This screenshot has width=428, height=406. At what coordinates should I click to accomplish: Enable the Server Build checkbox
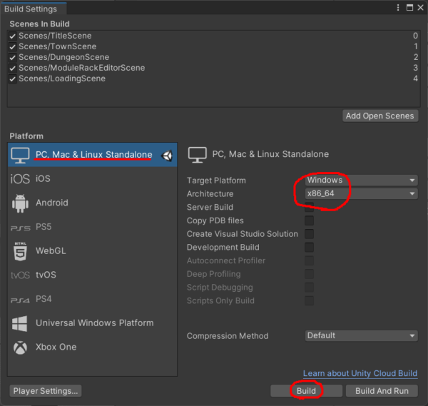click(310, 207)
